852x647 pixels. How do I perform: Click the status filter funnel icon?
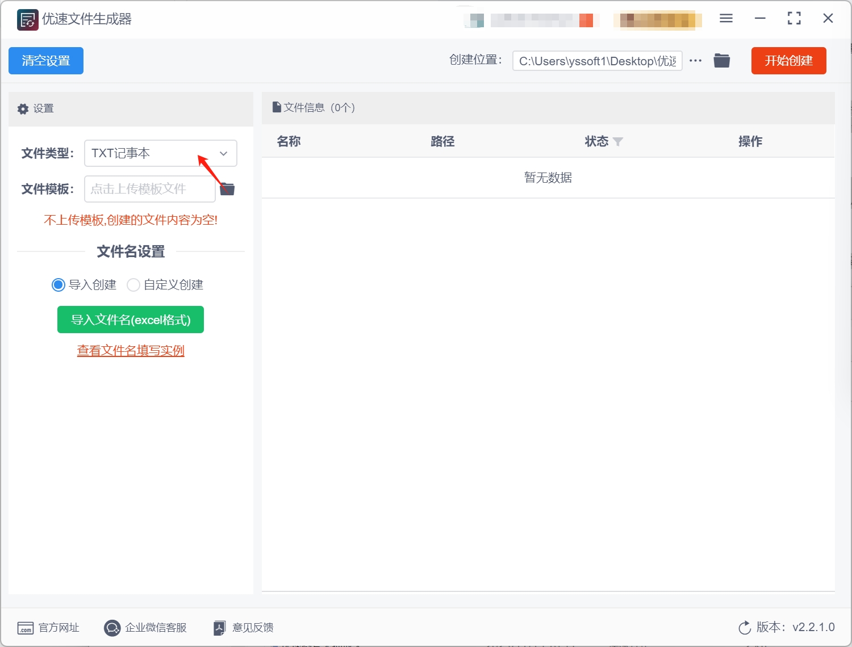[x=618, y=142]
